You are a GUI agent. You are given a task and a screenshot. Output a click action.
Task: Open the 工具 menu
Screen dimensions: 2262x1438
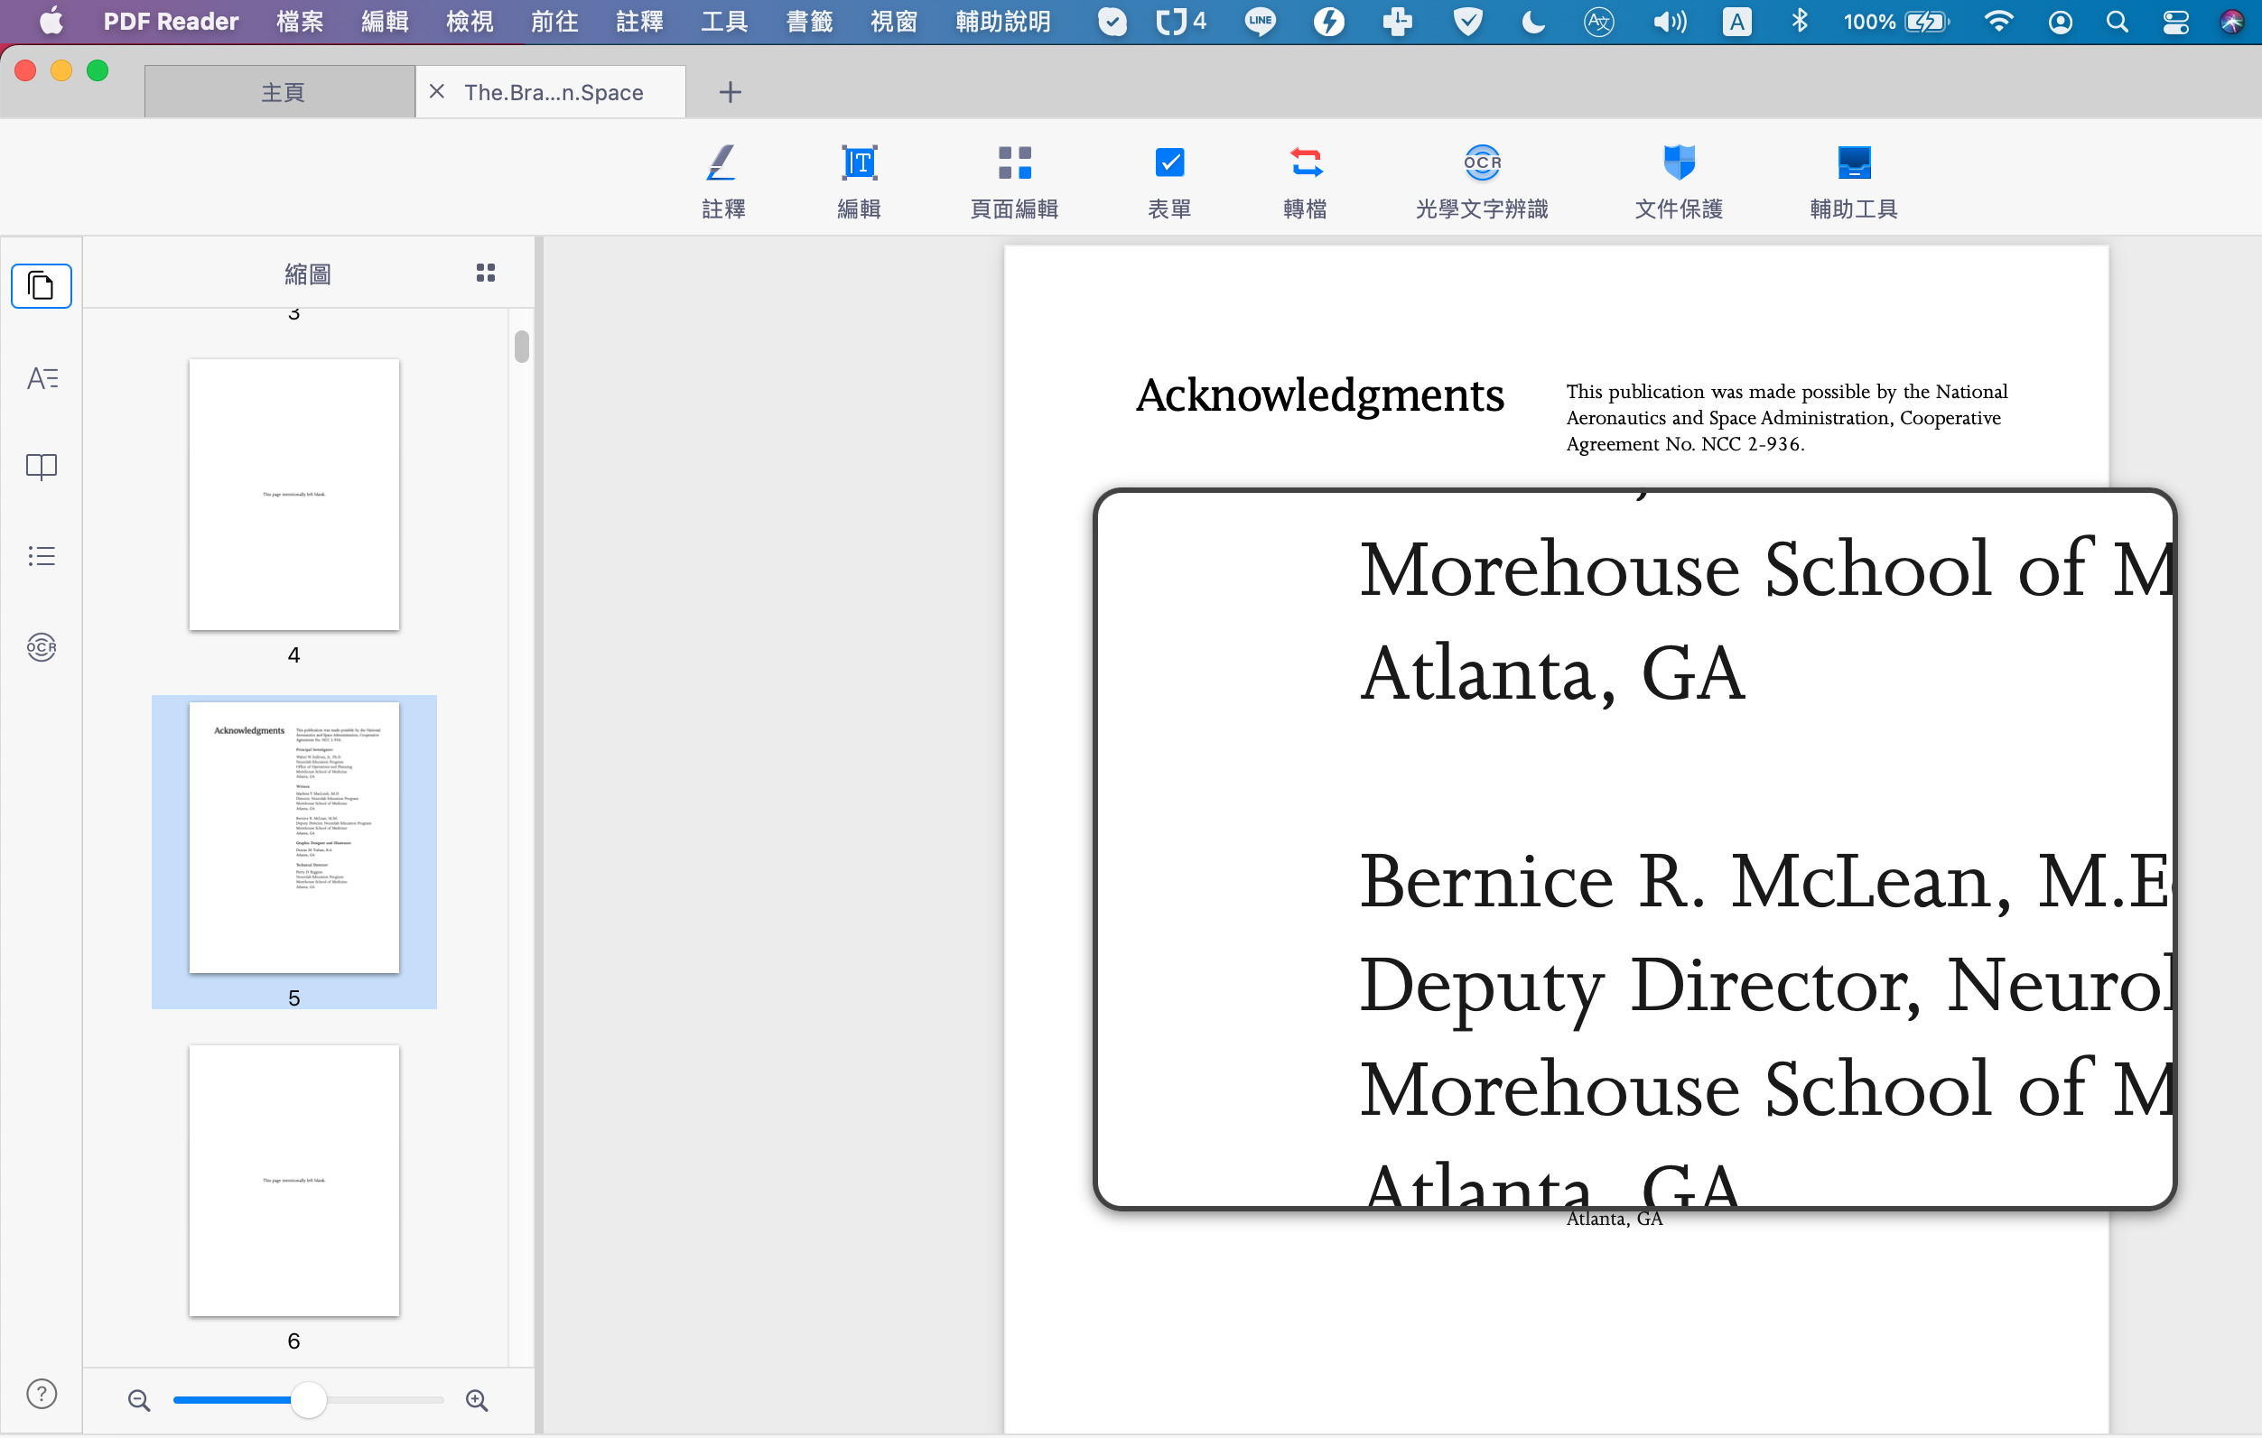tap(724, 22)
